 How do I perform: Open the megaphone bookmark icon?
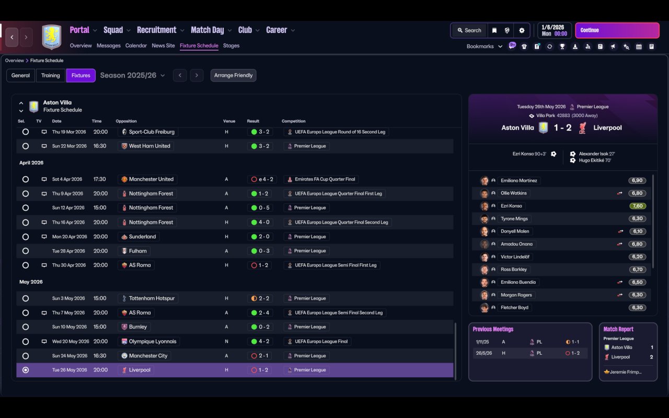(613, 47)
